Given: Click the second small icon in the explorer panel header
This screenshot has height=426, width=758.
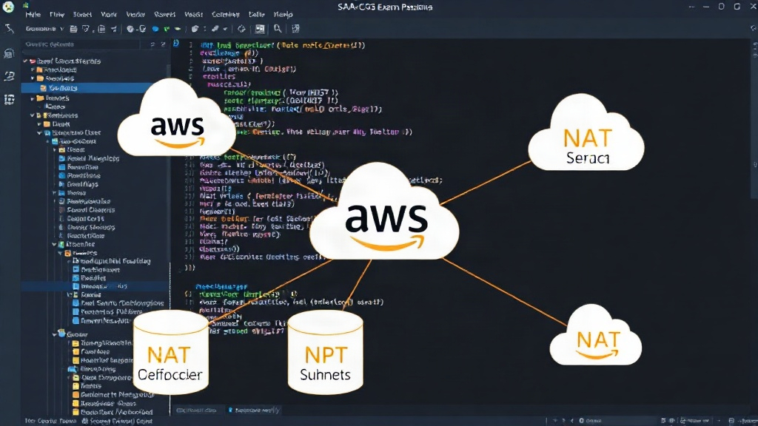Looking at the screenshot, I should 163,44.
